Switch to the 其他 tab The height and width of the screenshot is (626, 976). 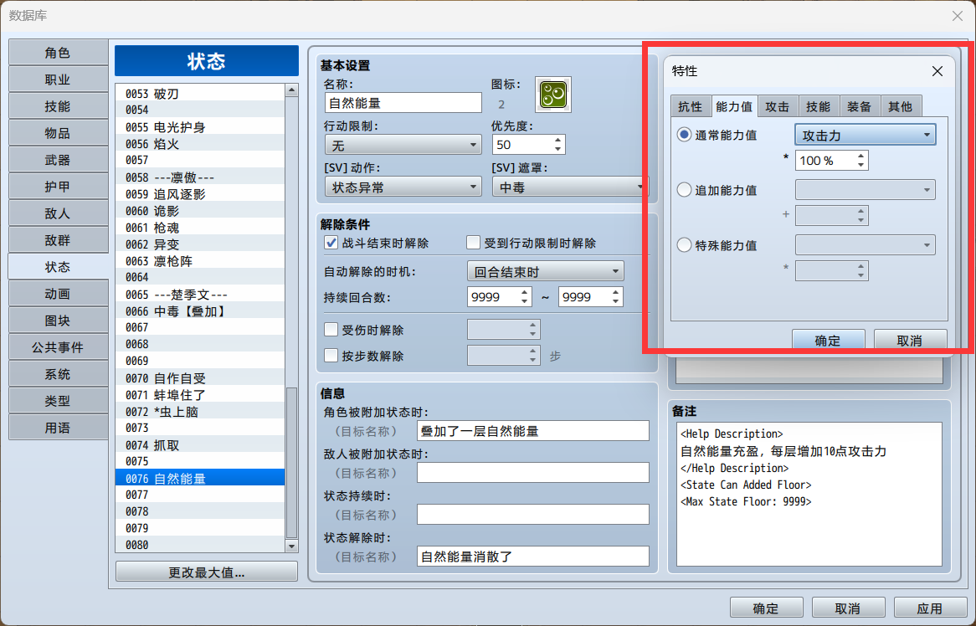pos(901,107)
